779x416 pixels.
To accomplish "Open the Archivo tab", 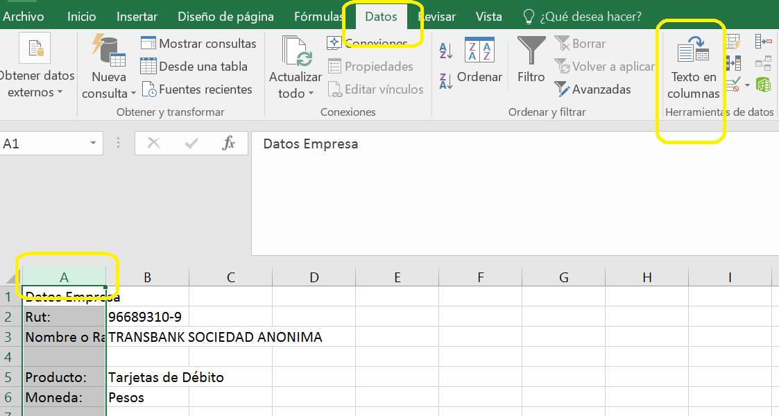I will tap(23, 17).
